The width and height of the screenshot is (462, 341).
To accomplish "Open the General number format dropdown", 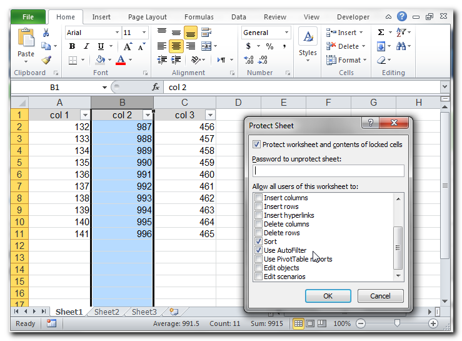I will click(x=287, y=33).
